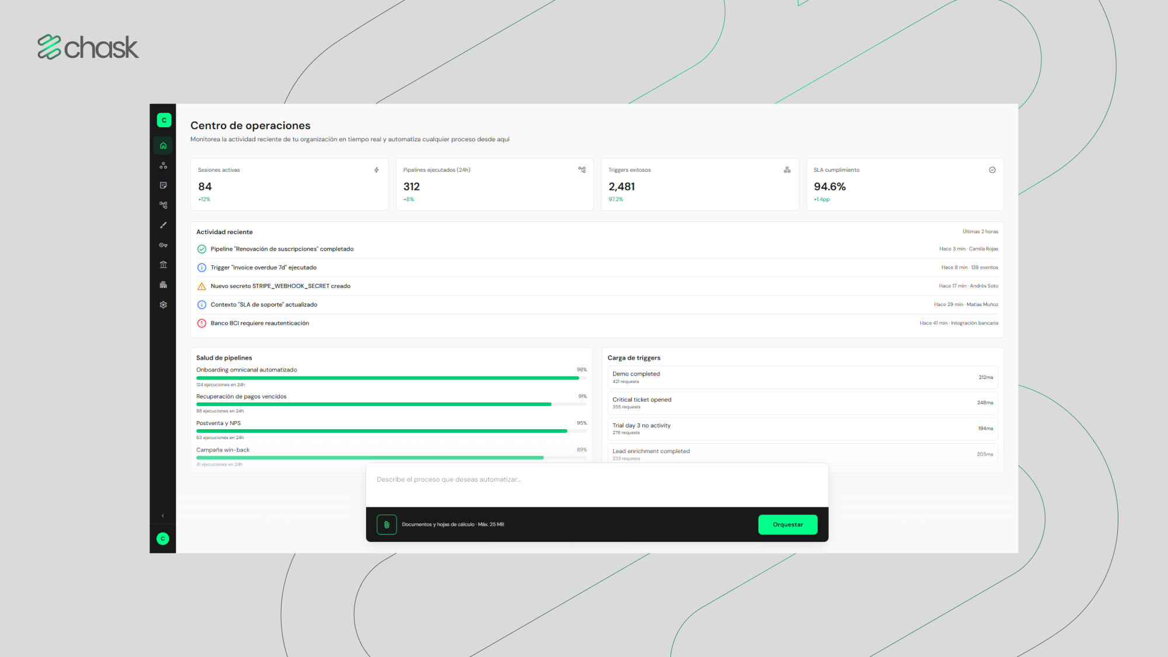Image resolution: width=1168 pixels, height=657 pixels.
Task: Open the Triggers exitosos card
Action: coord(700,184)
